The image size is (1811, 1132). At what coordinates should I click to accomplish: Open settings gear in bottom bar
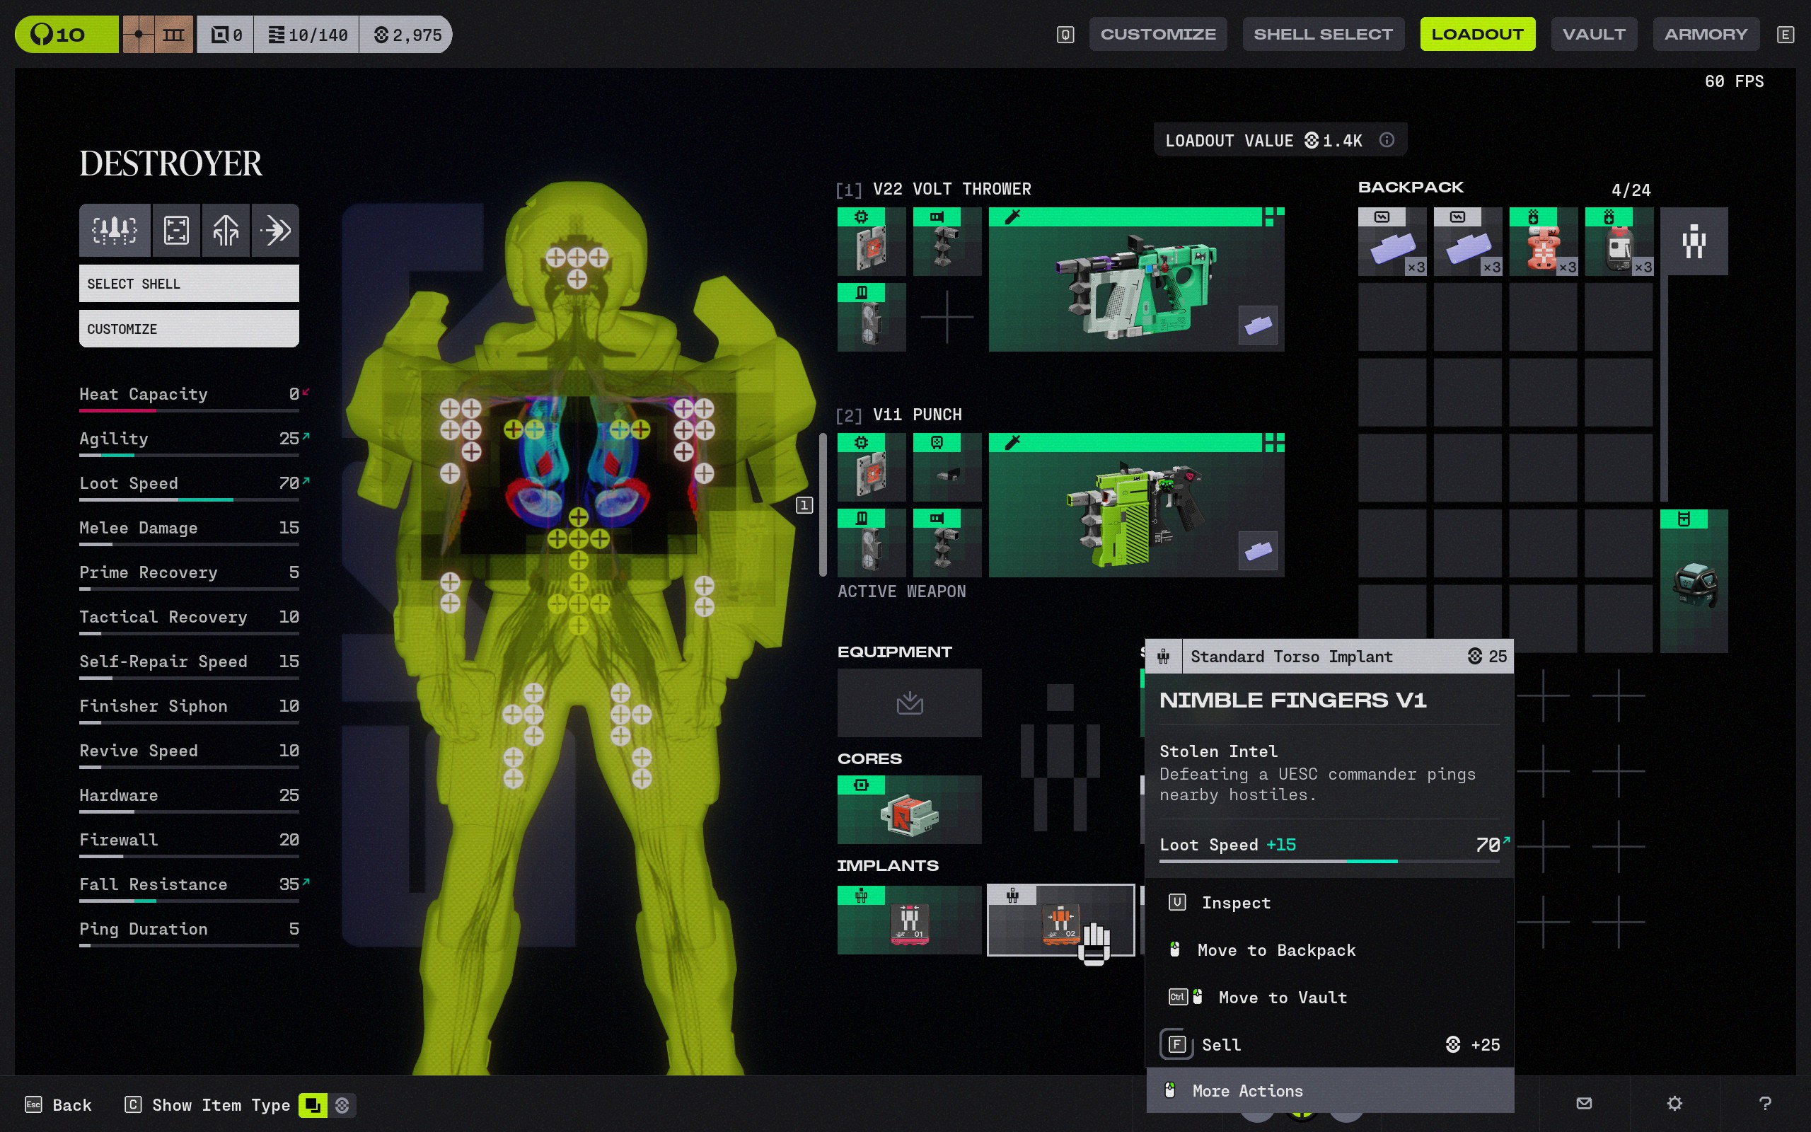click(1674, 1103)
